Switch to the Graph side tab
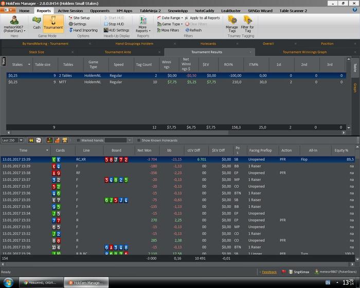Viewport: 360px width, 288px height. pyautogui.click(x=355, y=88)
